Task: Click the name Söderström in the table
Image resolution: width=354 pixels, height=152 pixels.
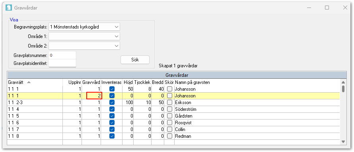Action: click(186, 109)
